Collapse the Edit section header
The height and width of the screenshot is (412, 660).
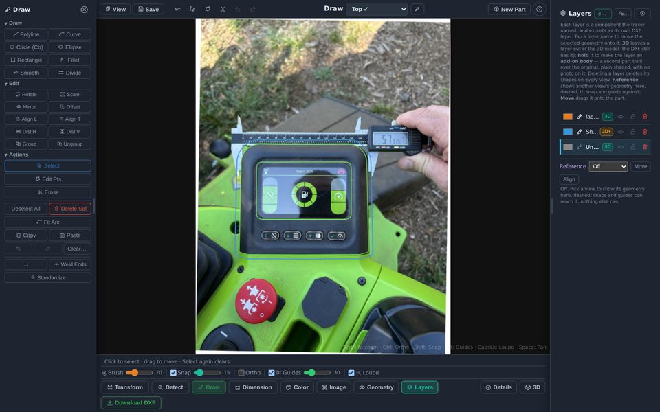click(x=12, y=84)
